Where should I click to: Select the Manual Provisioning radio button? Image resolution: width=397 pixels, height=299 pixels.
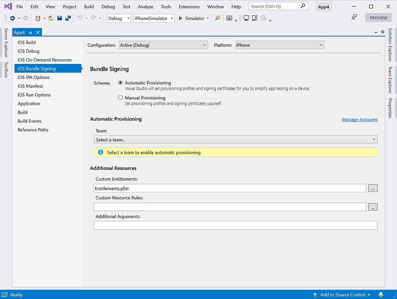[120, 97]
